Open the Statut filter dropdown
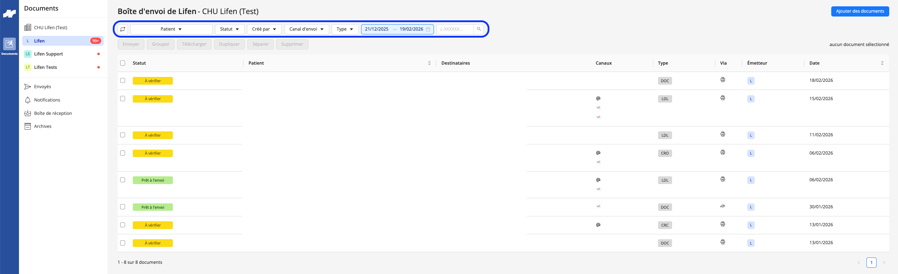Screen dimensions: 898x274 coord(229,29)
